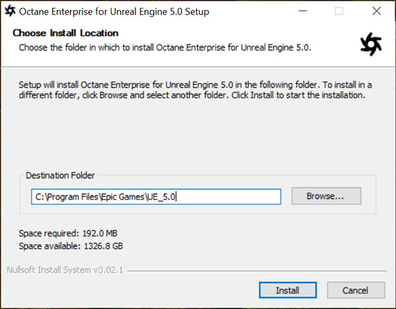Click the greyed-out maximize window button

[x=339, y=11]
